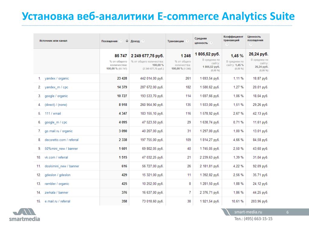Viewport: 309px width, 231px height.
Task: Sort by Посещения column header
Action: tap(109, 41)
